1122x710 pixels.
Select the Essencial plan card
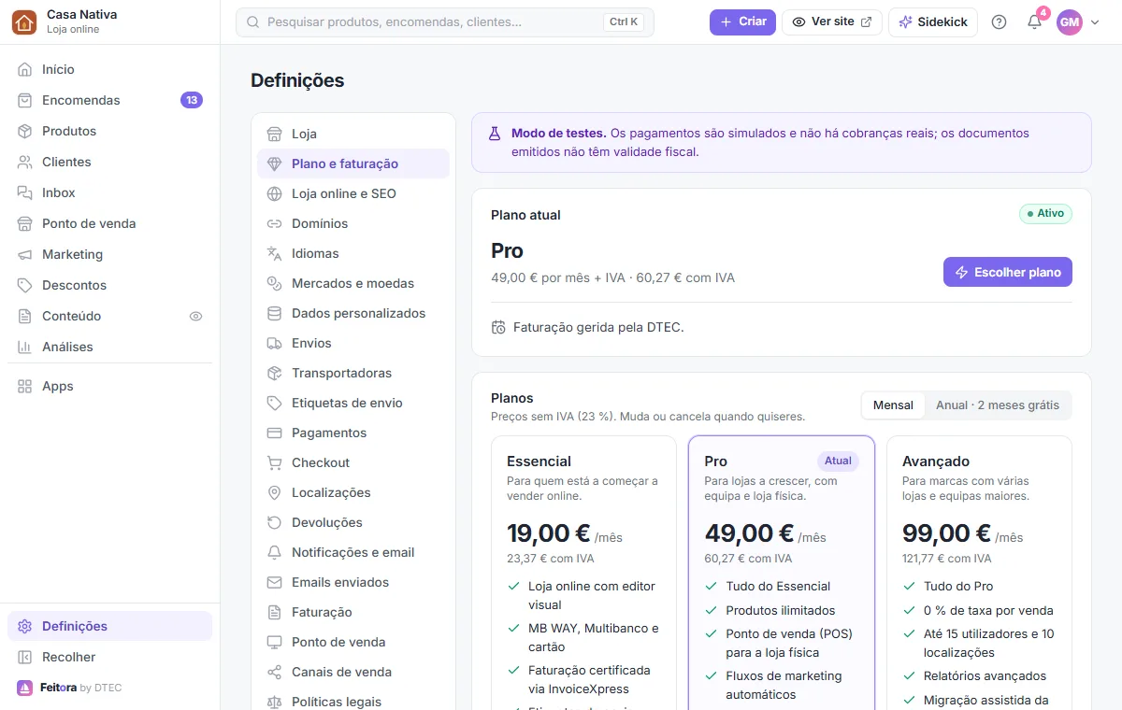[x=583, y=573]
